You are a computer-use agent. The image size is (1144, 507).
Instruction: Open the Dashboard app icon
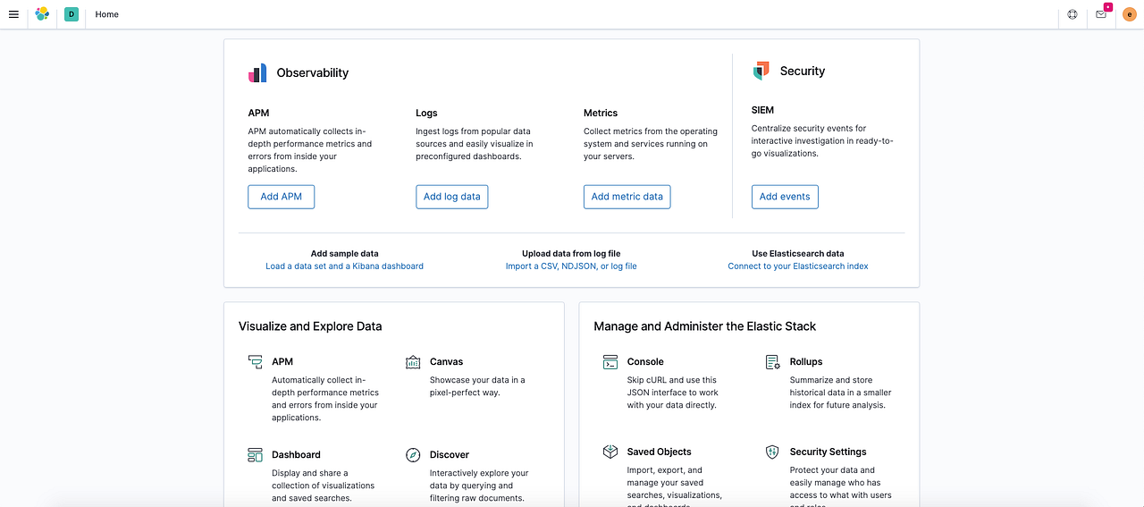tap(256, 455)
